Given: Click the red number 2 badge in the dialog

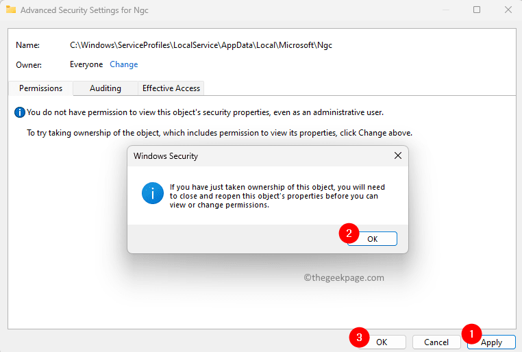Looking at the screenshot, I should pos(349,233).
